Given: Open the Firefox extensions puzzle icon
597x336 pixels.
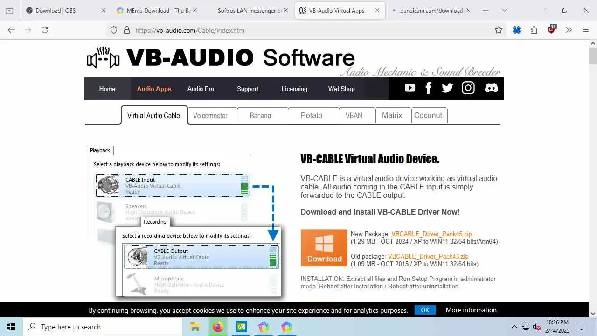Looking at the screenshot, I should 534,30.
